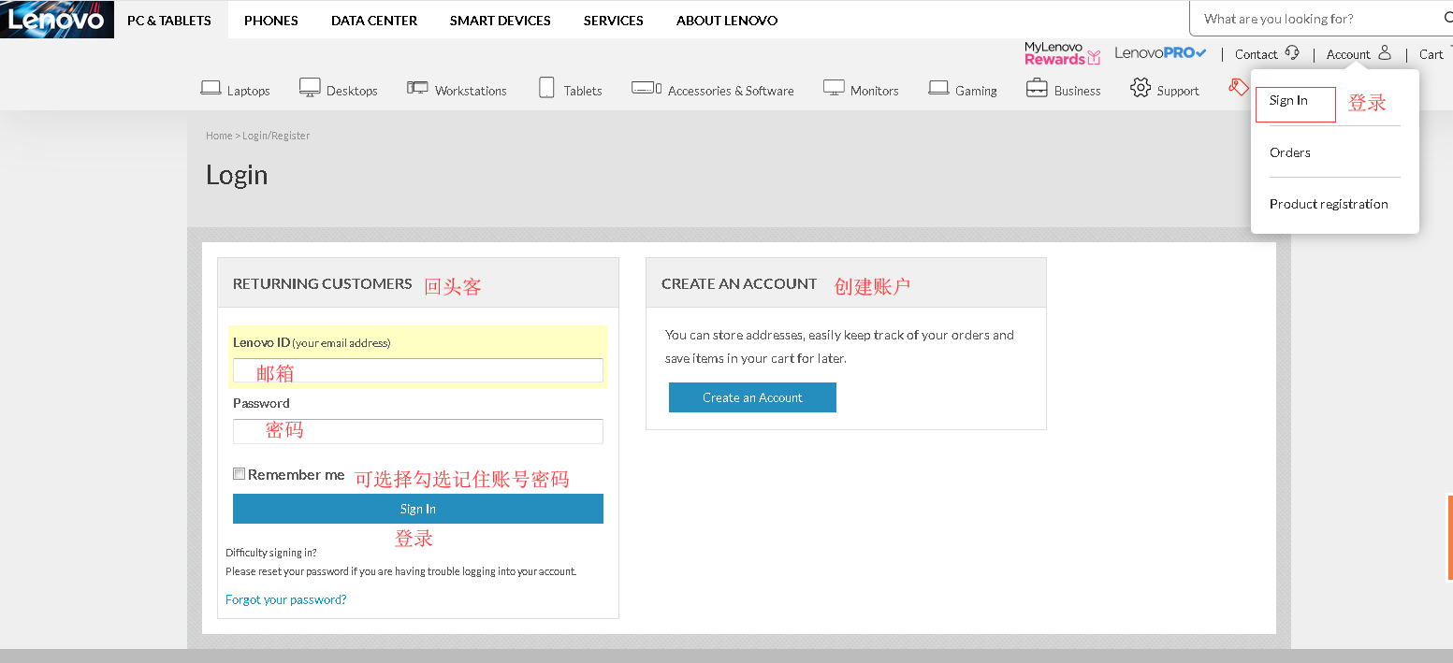Viewport: 1453px width, 663px height.
Task: Click the Lenovo logo
Action: [x=57, y=19]
